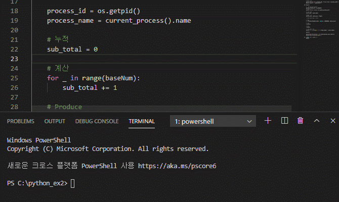Viewport: 339px width, 202px height.
Task: Create a new terminal with plus icon
Action: (268, 121)
